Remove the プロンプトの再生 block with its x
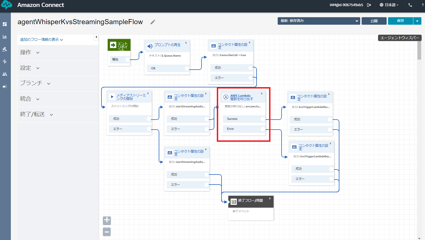This screenshot has width=425, height=240. pyautogui.click(x=186, y=43)
